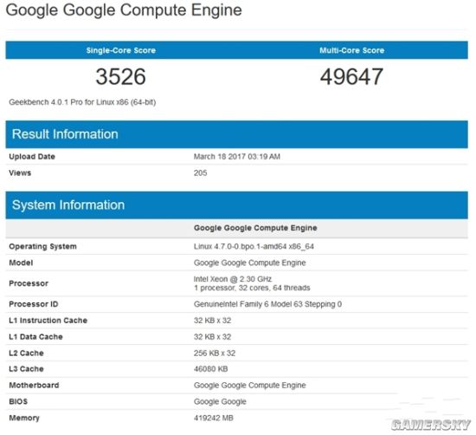Select the Single-Core Score header
Screen dimensions: 476x435
(121, 50)
